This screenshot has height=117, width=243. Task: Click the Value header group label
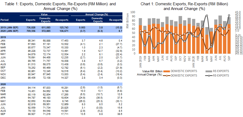pos(44,14)
